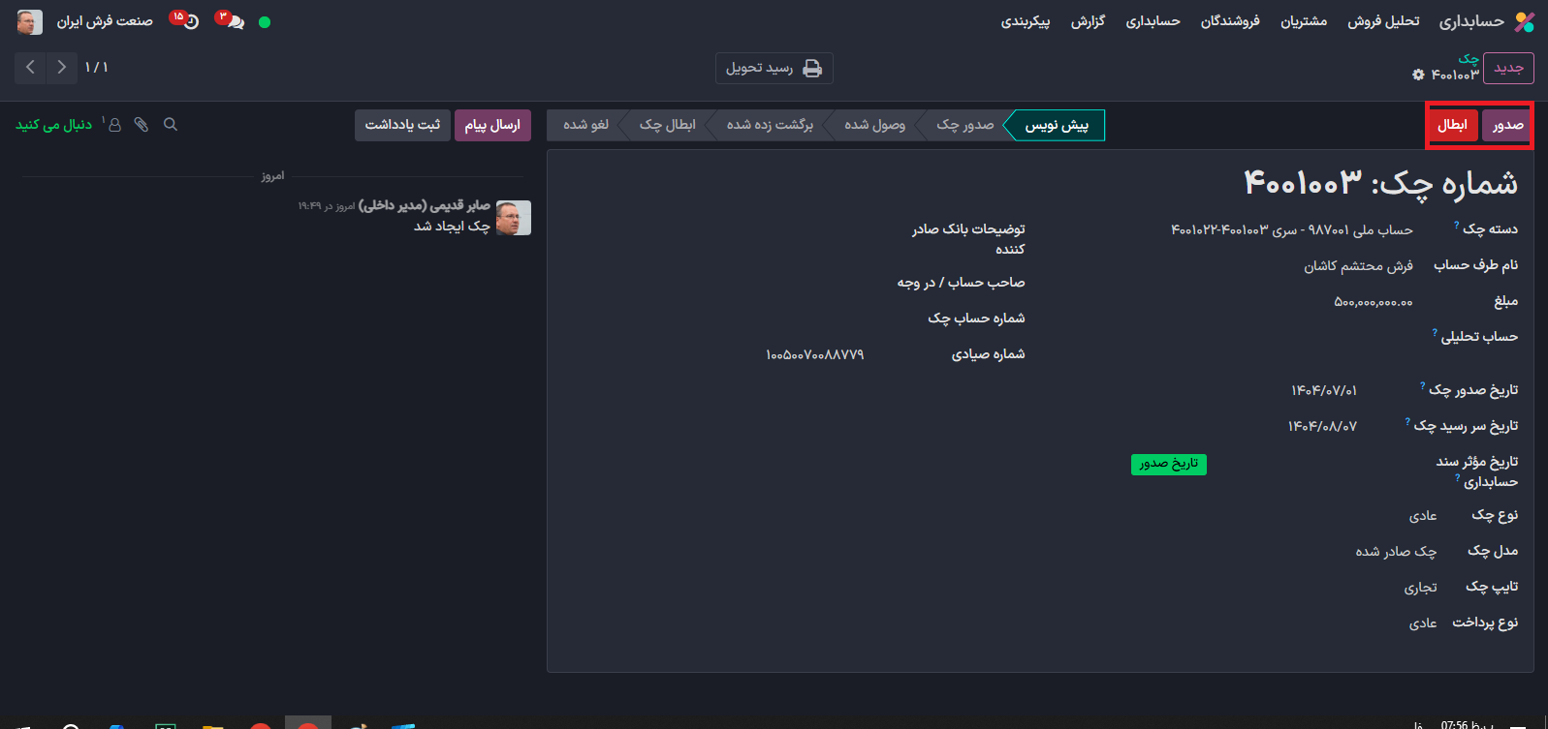The width and height of the screenshot is (1548, 729).
Task: Click the paperclip attachments icon
Action: coord(142,125)
